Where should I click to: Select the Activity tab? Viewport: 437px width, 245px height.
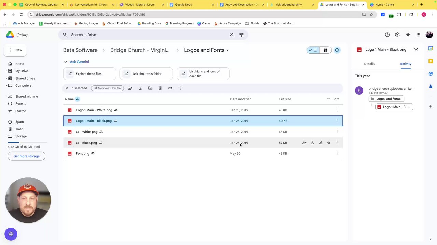406,64
